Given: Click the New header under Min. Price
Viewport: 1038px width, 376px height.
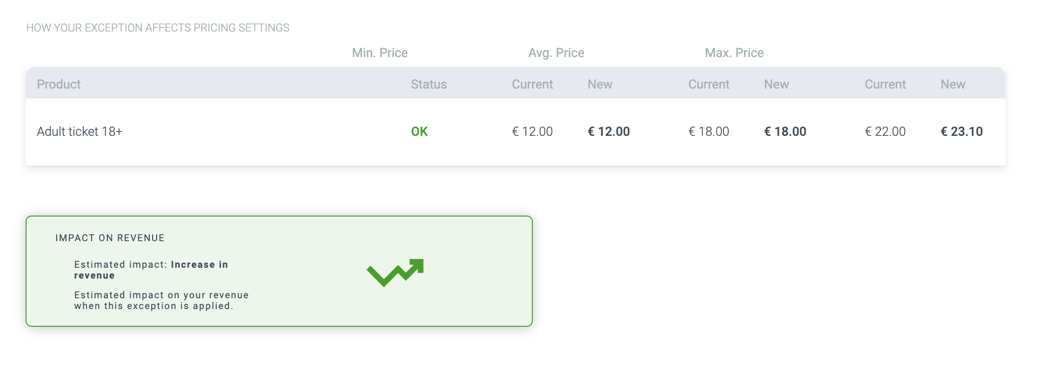Looking at the screenshot, I should pyautogui.click(x=600, y=84).
